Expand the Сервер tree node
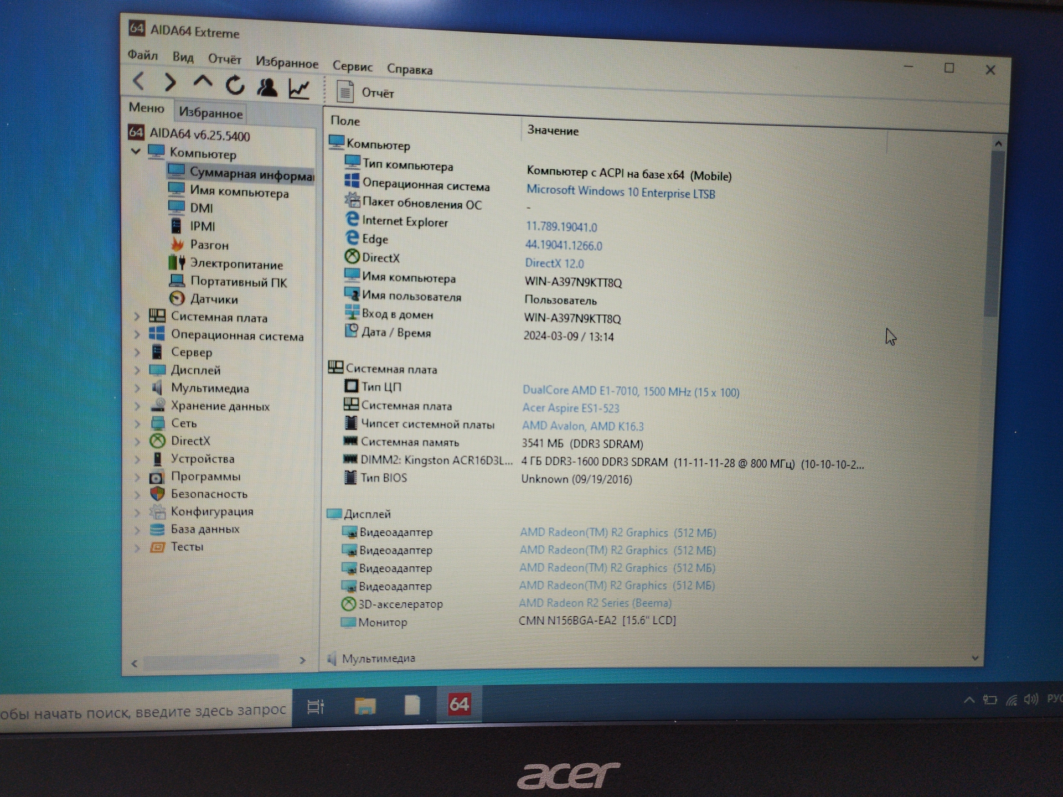The height and width of the screenshot is (797, 1063). pyautogui.click(x=137, y=352)
